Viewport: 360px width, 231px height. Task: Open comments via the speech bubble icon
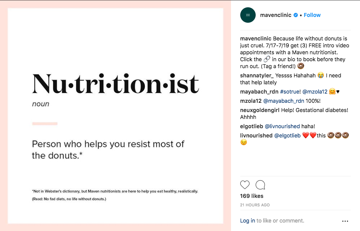pyautogui.click(x=260, y=185)
